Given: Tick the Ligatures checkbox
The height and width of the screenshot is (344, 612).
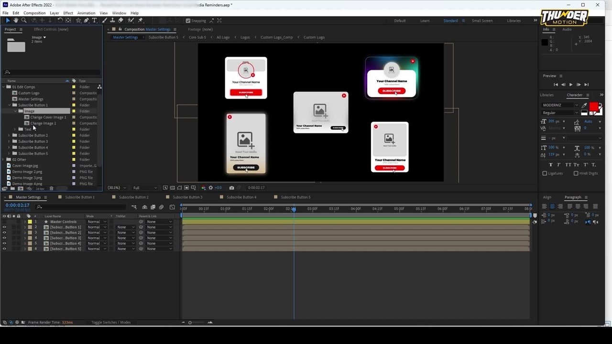Looking at the screenshot, I should pyautogui.click(x=545, y=173).
